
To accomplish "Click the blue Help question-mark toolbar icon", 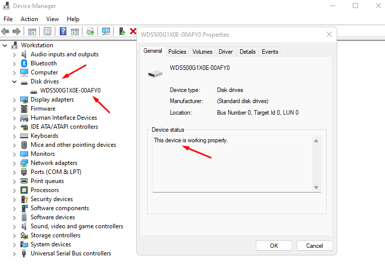I will coord(63,31).
